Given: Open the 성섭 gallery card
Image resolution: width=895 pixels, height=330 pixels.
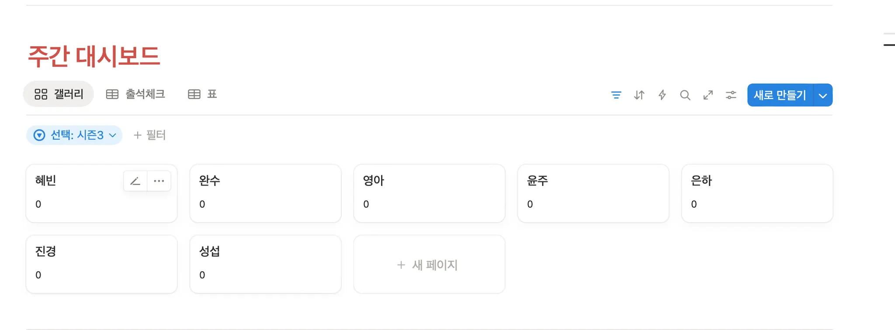Looking at the screenshot, I should pyautogui.click(x=265, y=264).
